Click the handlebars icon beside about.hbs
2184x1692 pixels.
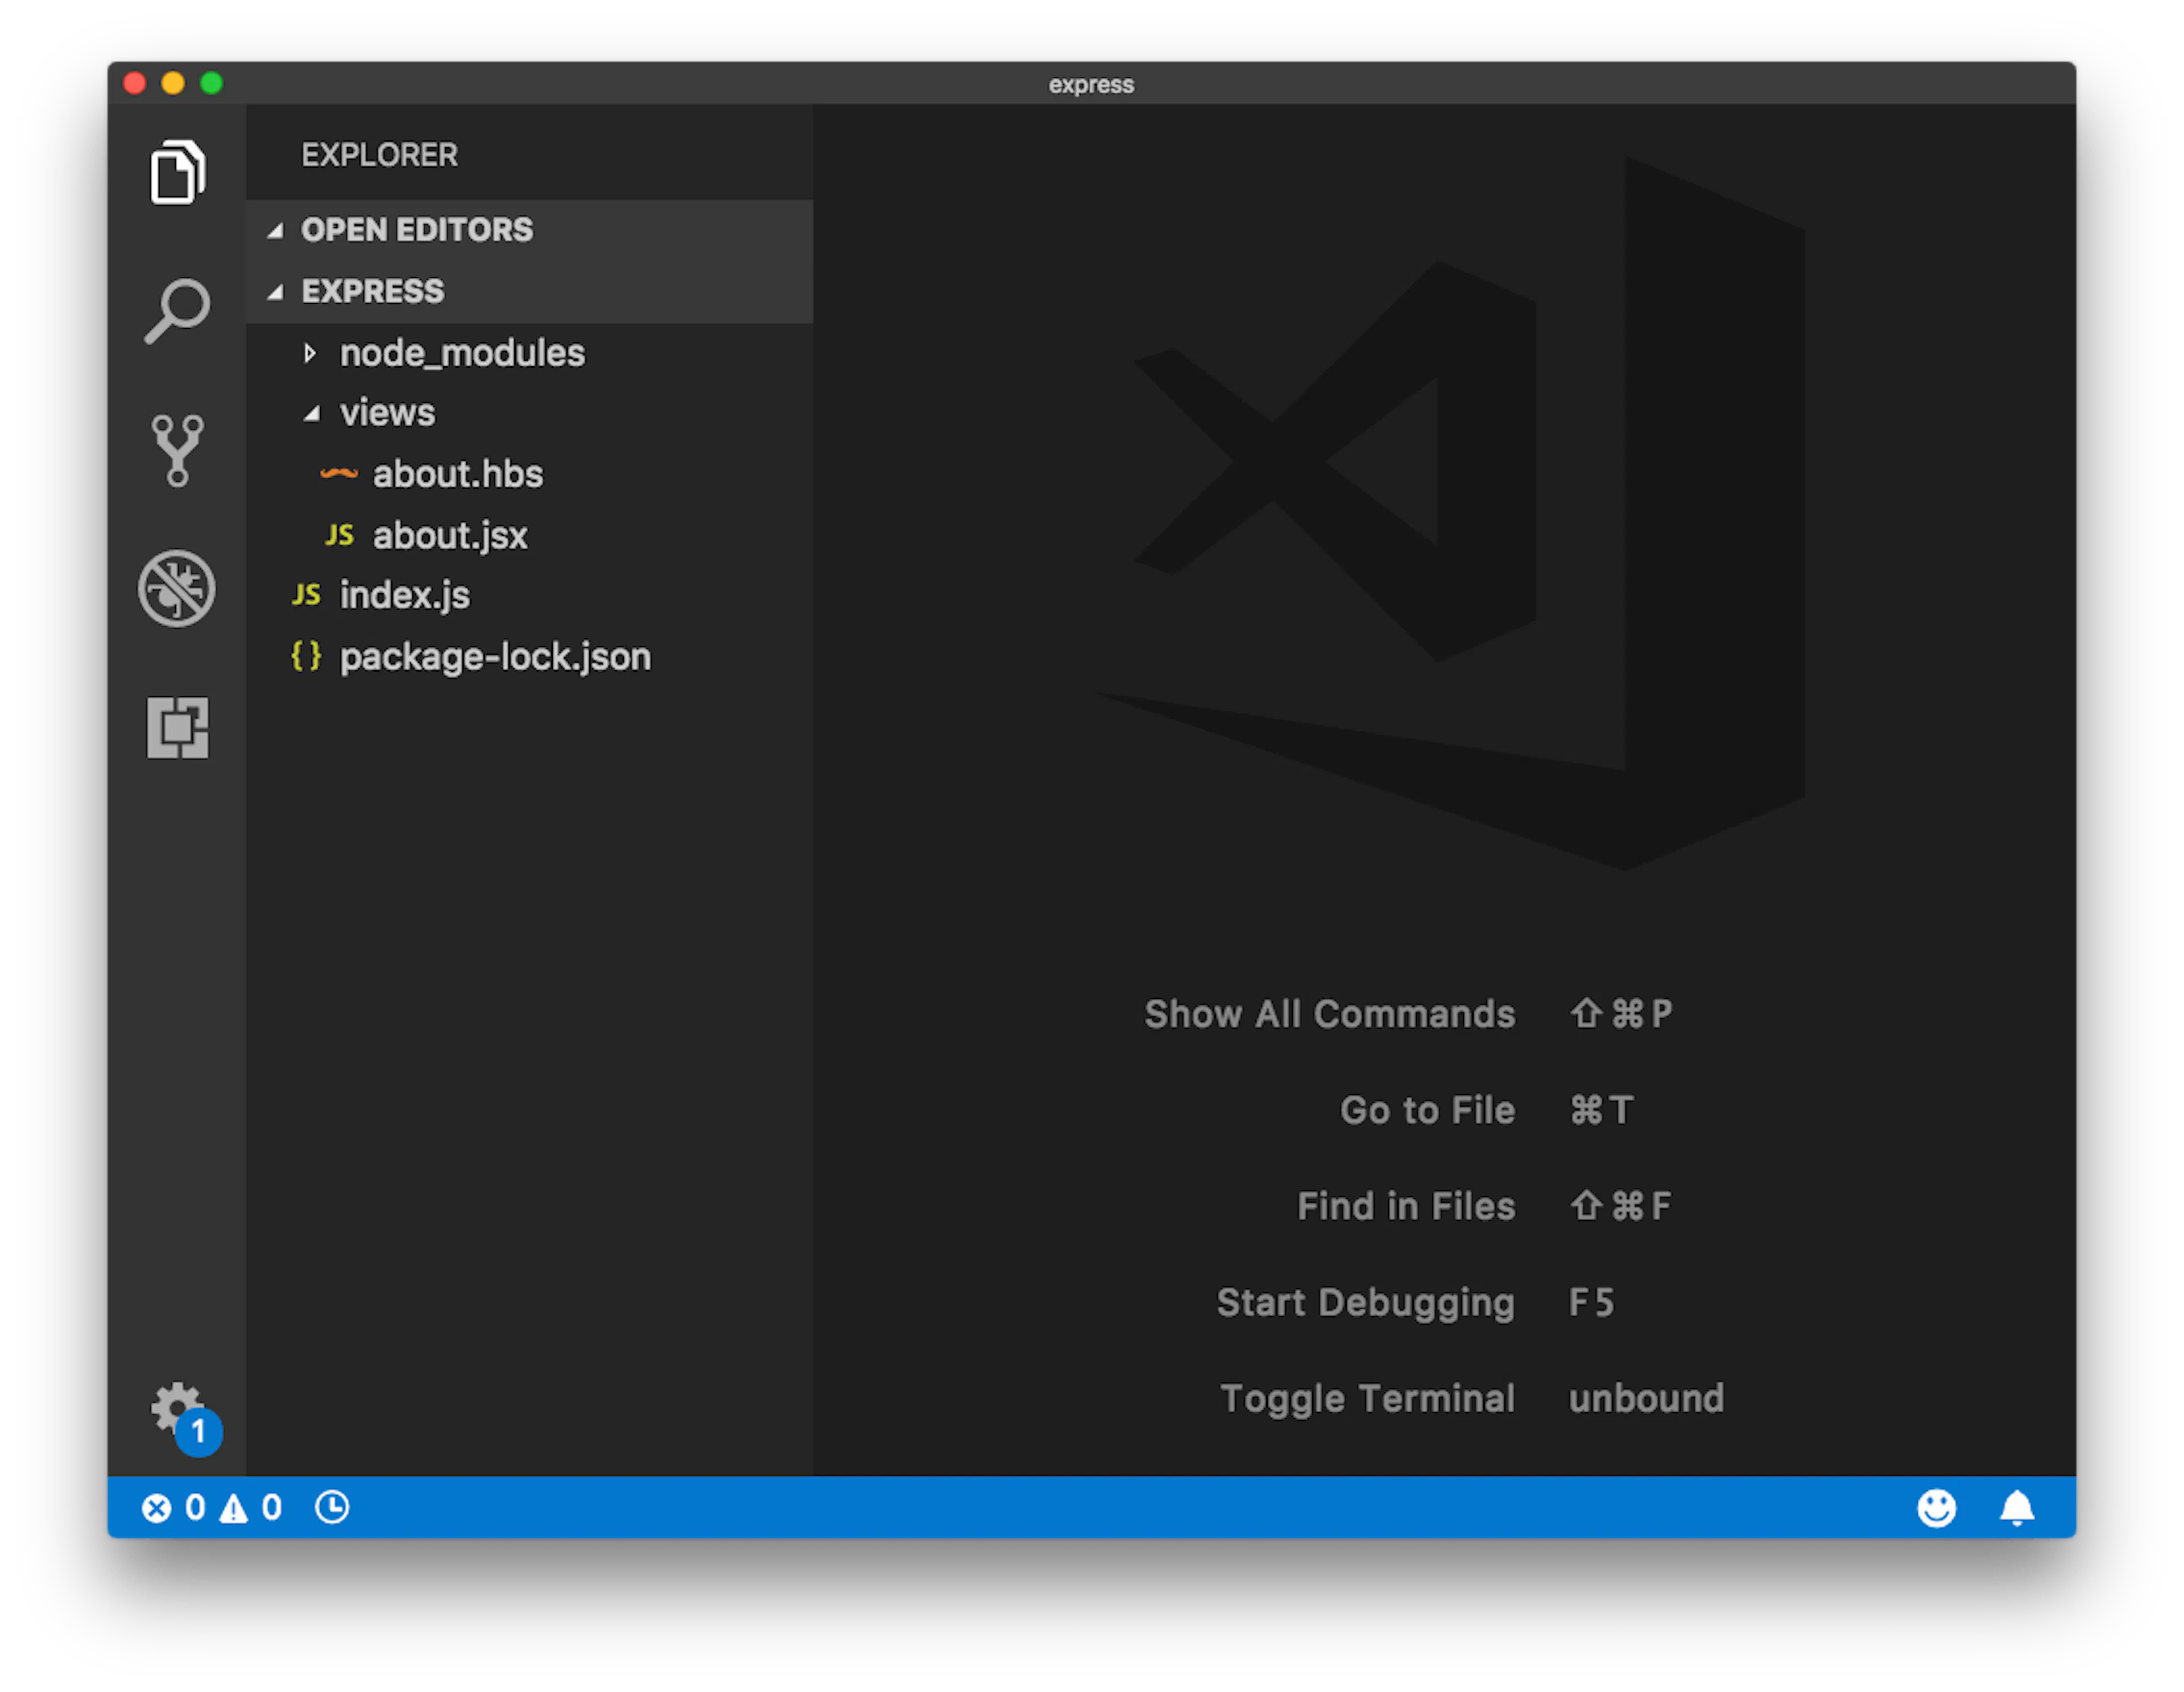[x=339, y=474]
